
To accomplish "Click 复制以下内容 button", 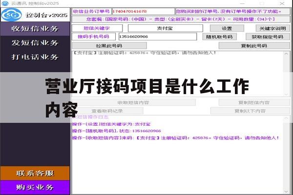I will coord(250,111).
